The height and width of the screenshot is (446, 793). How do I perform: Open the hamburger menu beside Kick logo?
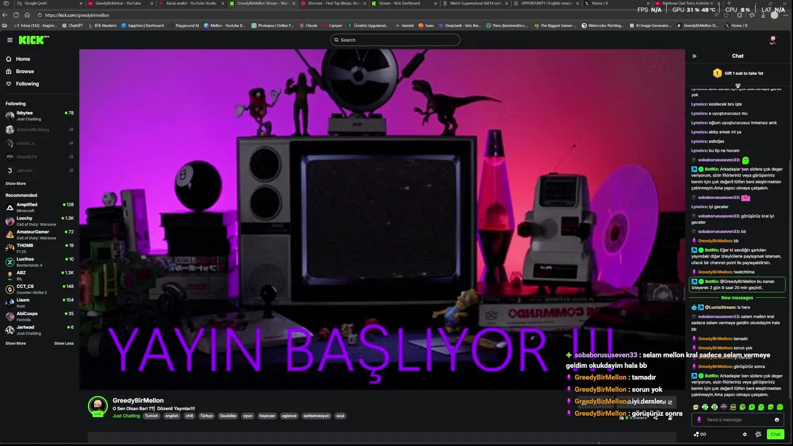coord(9,40)
